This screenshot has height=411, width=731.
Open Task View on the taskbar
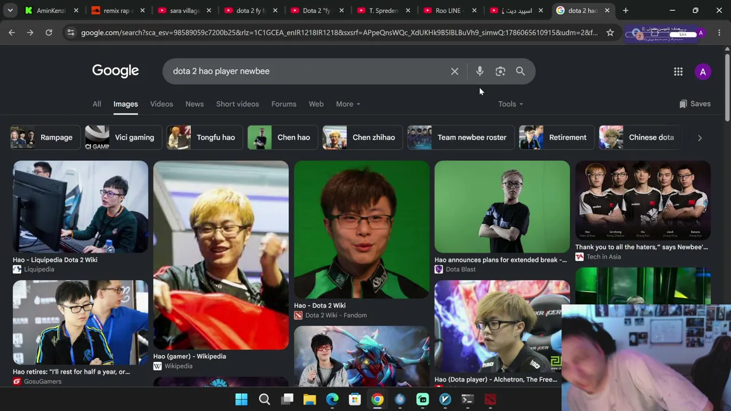coord(287,400)
